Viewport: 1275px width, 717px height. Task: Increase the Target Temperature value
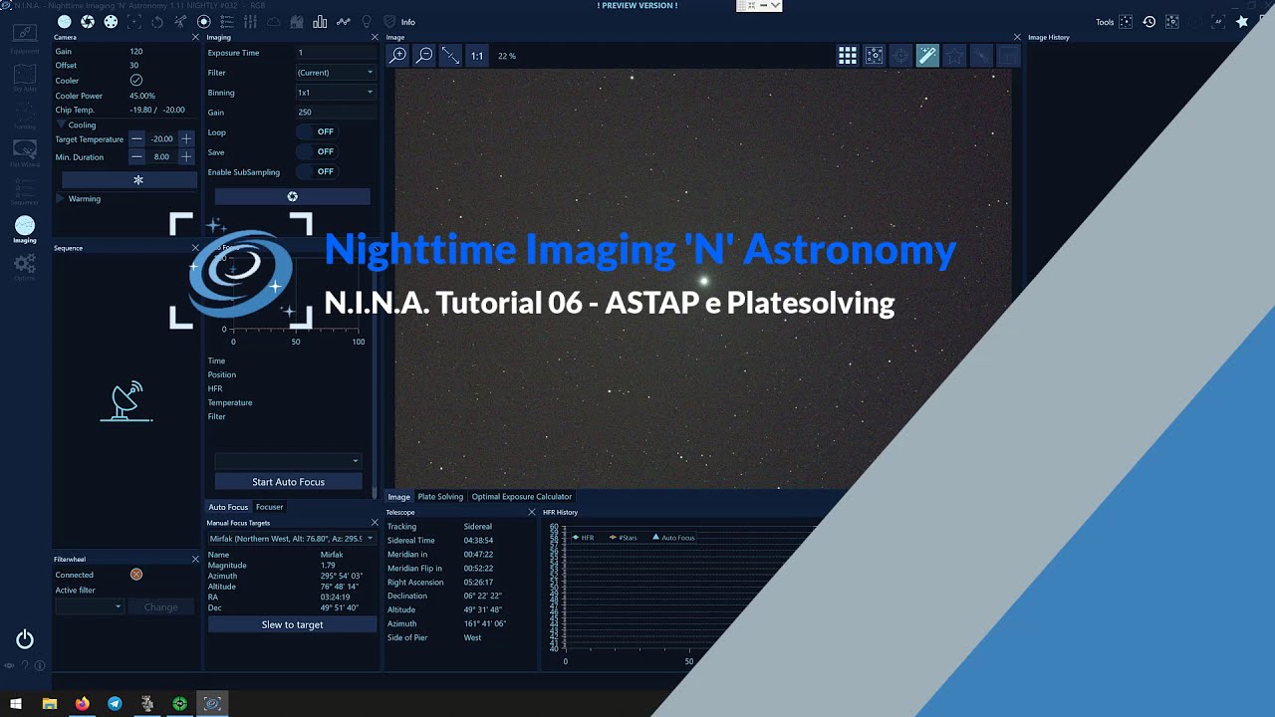tap(185, 139)
